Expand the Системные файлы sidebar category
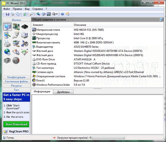166x142 pixels. [16, 81]
